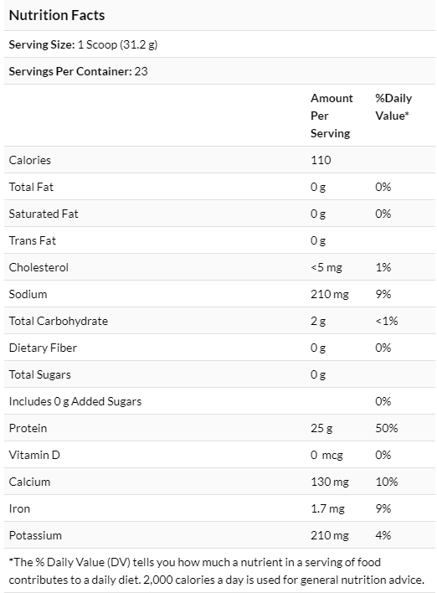The height and width of the screenshot is (593, 437).
Task: Click the Nutrition Facts heading
Action: tap(57, 15)
